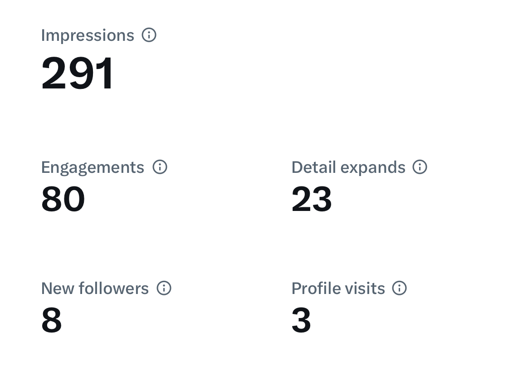
Task: Click the 291 impressions count
Action: pos(77,73)
